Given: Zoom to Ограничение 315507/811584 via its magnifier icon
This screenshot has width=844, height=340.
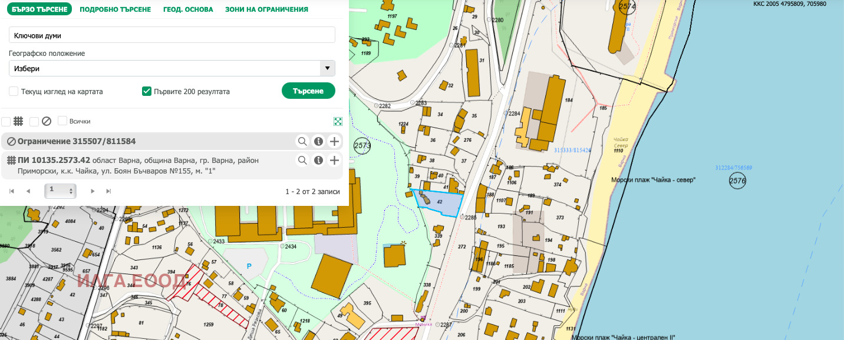Looking at the screenshot, I should [302, 141].
